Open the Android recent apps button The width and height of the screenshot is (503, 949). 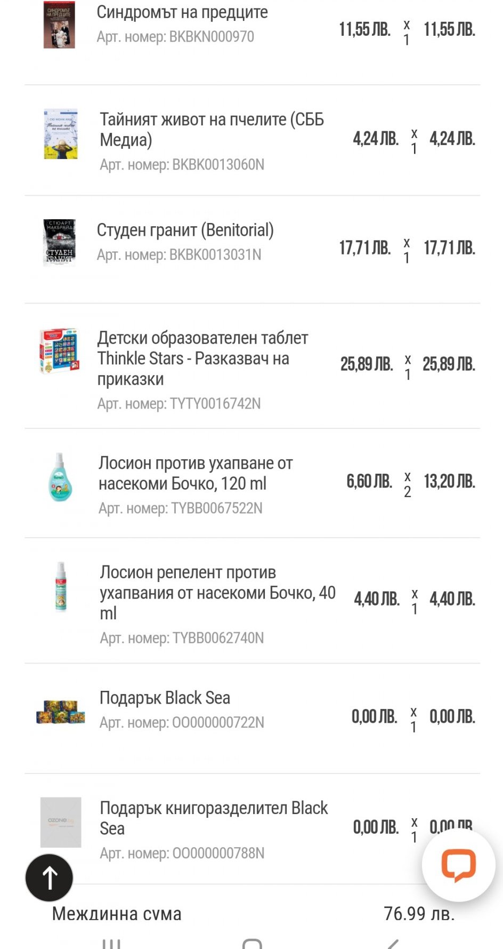click(x=111, y=943)
